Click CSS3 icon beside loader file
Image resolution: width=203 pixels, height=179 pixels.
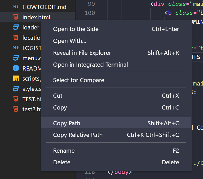(16, 27)
